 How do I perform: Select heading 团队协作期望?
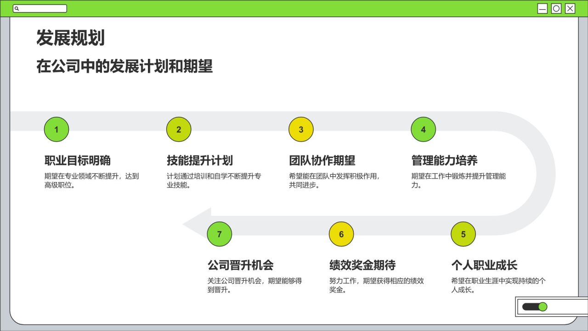click(322, 160)
